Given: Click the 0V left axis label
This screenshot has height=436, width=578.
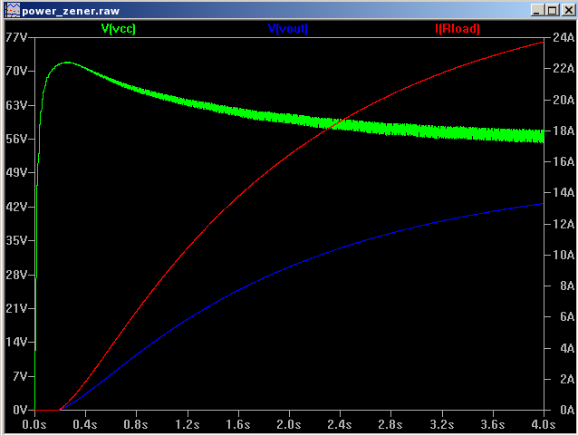Looking at the screenshot, I should coord(20,410).
